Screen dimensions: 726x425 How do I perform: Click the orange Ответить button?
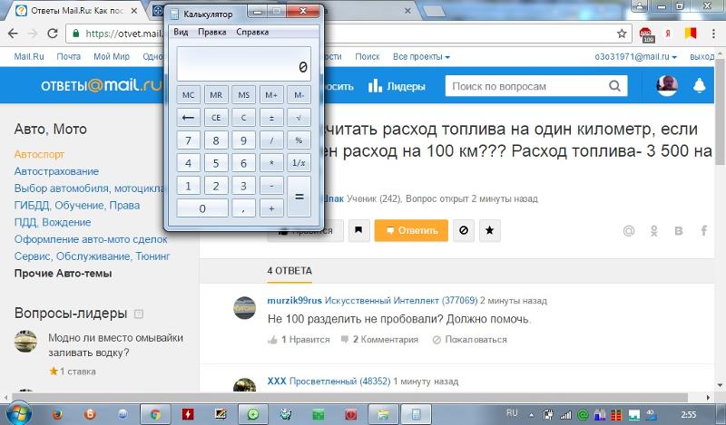pos(411,230)
